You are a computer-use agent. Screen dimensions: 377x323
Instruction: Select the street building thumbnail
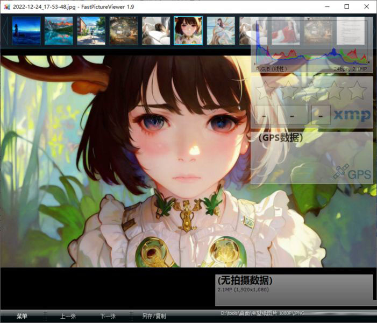[x=91, y=31]
